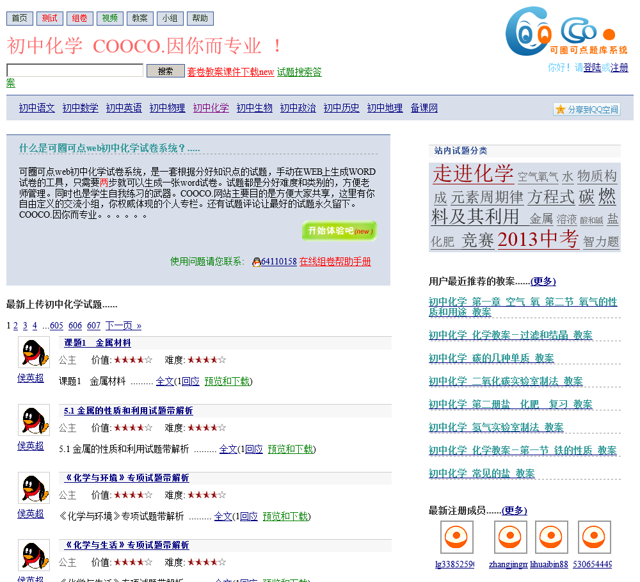Image resolution: width=640 pixels, height=582 pixels.
Task: Click the green 开始体验吧 button
Action: 339,230
